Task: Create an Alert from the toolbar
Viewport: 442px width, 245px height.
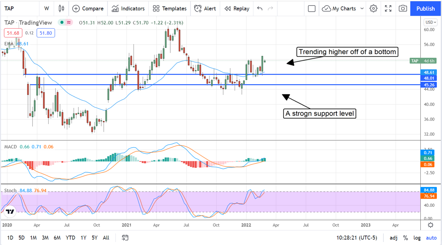Action: (205, 8)
